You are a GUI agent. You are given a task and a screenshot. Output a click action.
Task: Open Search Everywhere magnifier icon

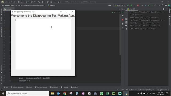163,5
